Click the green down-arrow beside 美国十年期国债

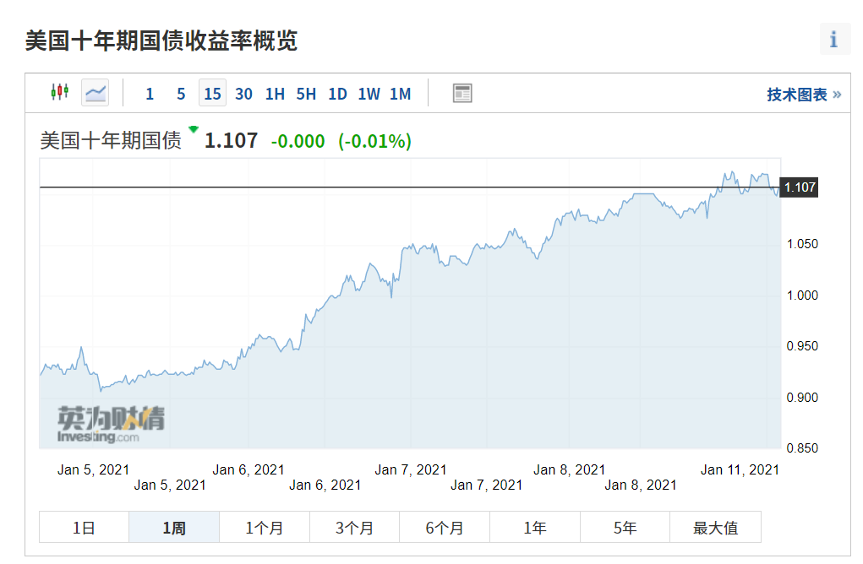coord(194,131)
